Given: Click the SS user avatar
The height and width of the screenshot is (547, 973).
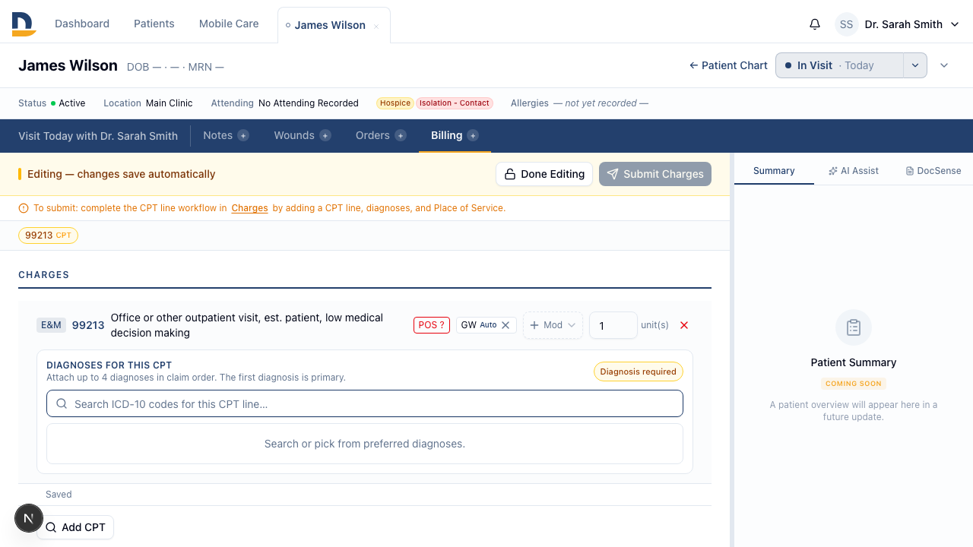Looking at the screenshot, I should (x=847, y=24).
